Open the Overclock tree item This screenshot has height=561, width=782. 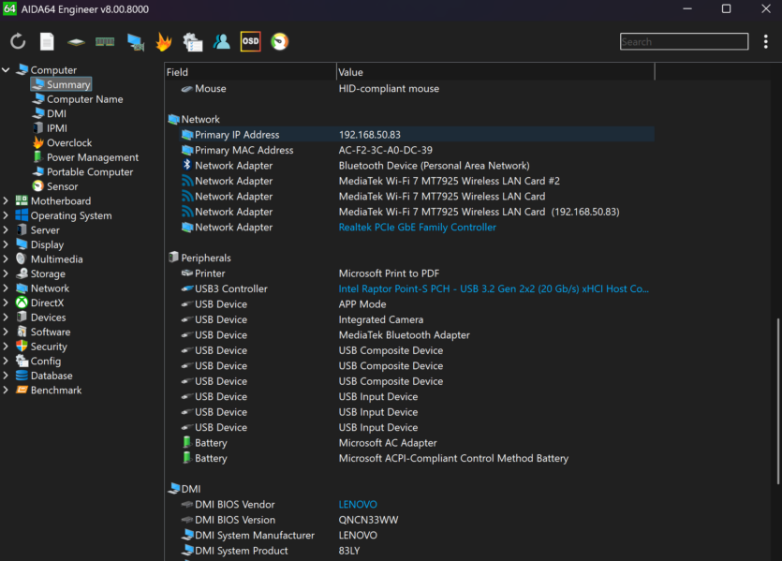point(63,142)
